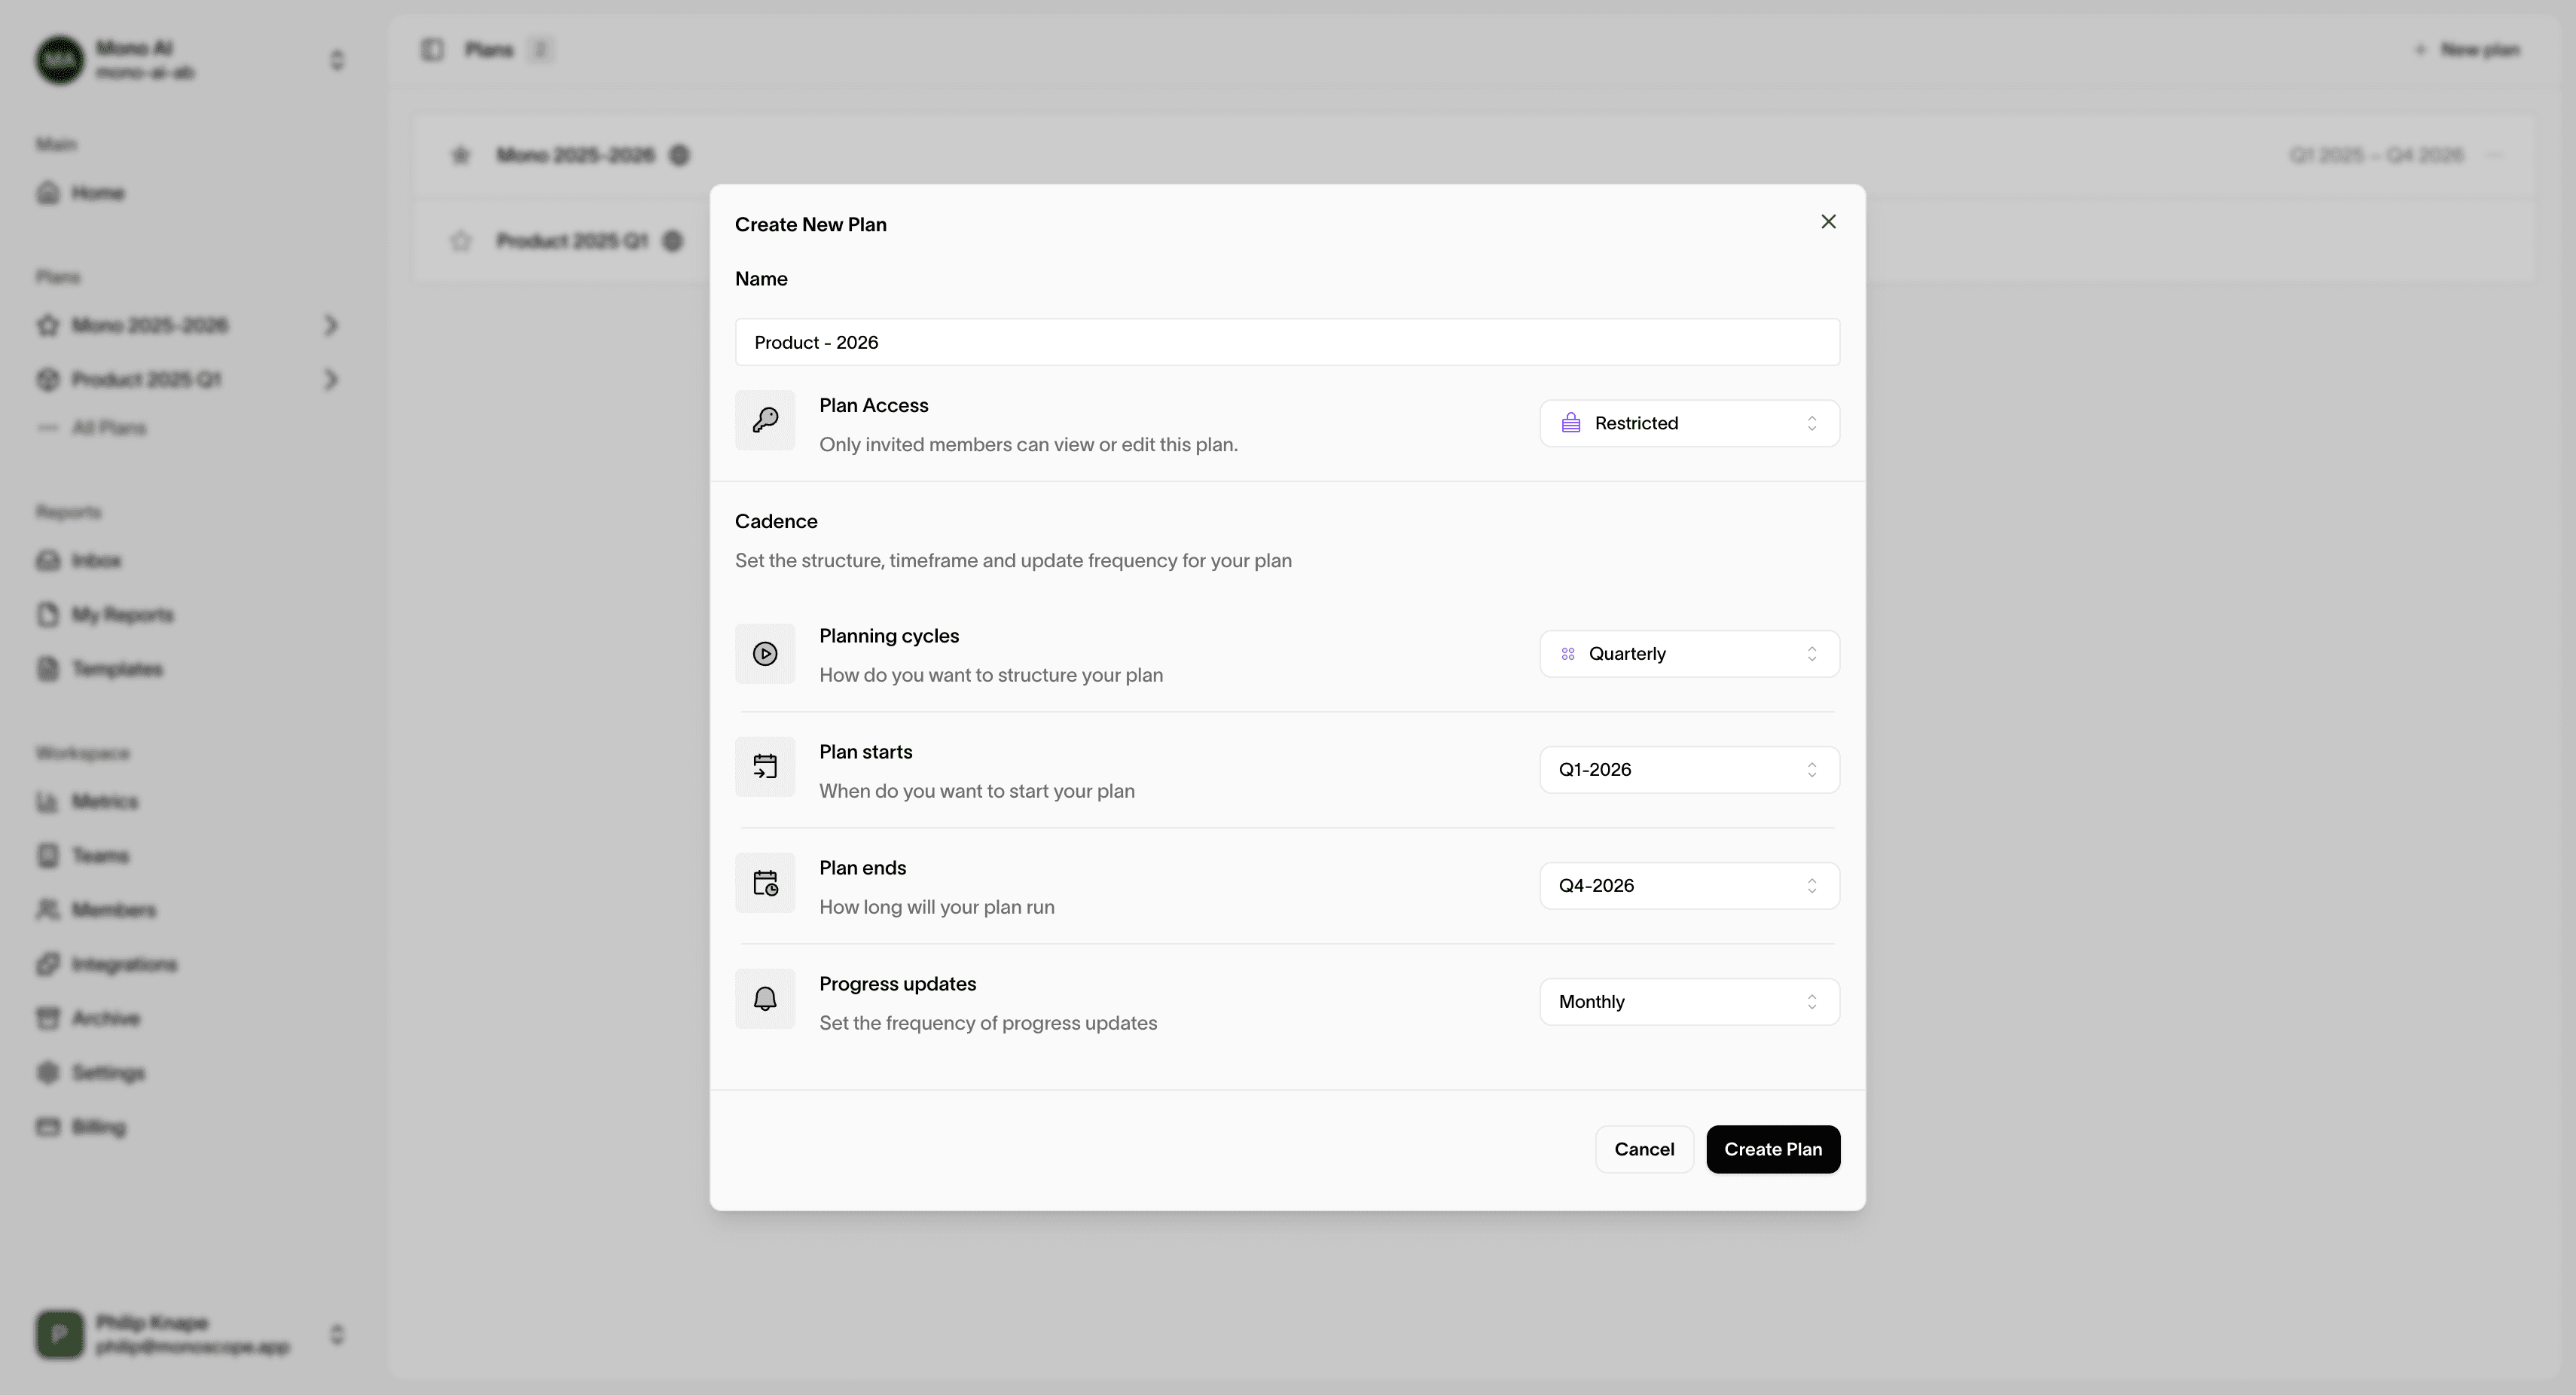Click the calendar-clock icon next to Plan ends
2576x1395 pixels.
point(765,883)
